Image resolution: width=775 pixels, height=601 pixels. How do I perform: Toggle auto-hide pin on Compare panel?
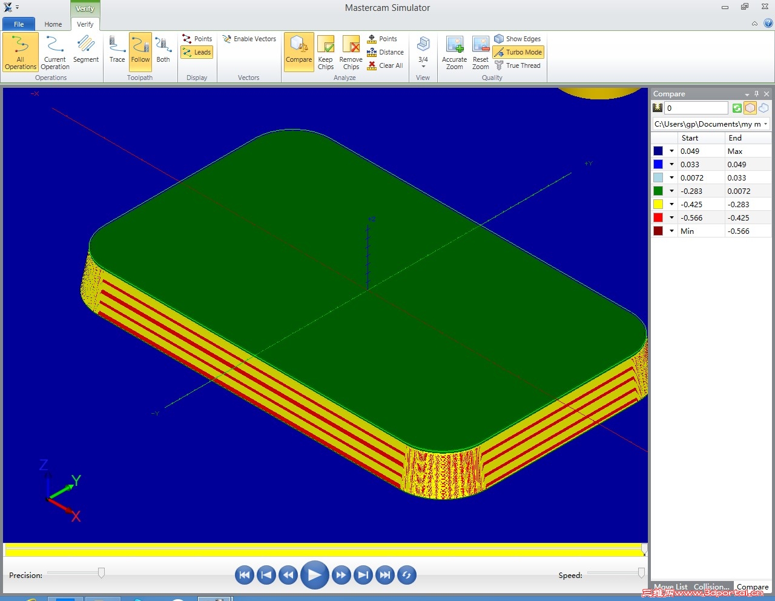[756, 94]
